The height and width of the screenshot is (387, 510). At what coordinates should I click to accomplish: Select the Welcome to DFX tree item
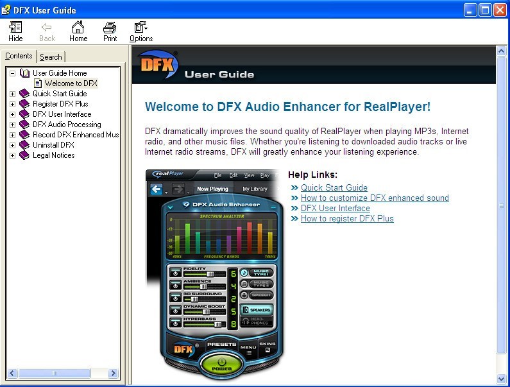71,83
